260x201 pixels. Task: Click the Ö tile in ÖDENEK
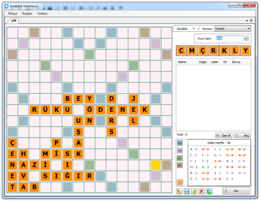click(x=90, y=109)
